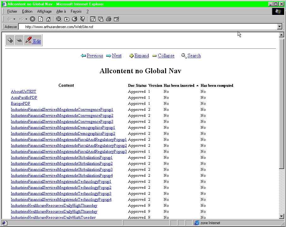Click the Has been inserted column header
Viewport: 286px width, 227px height.
(179, 85)
